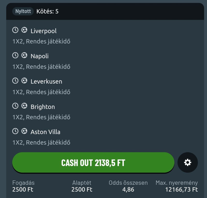Screen dimensions: 207x198
Task: Click the clock icon next to Brighton
Action: point(15,106)
